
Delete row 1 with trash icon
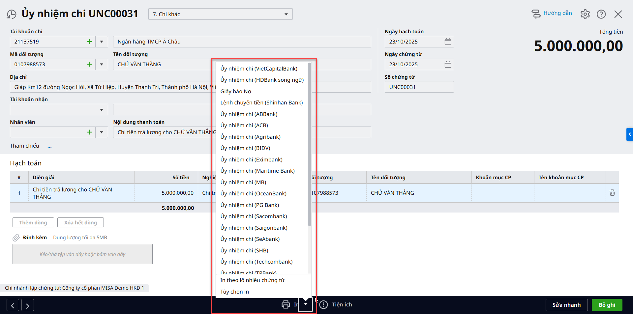[612, 193]
